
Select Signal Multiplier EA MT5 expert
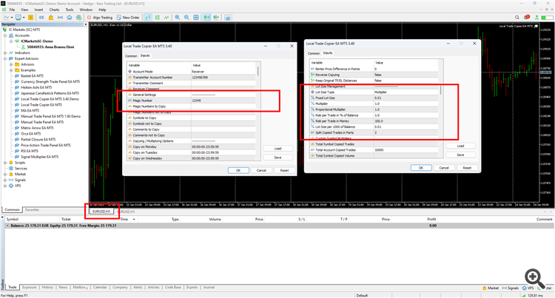(40, 157)
